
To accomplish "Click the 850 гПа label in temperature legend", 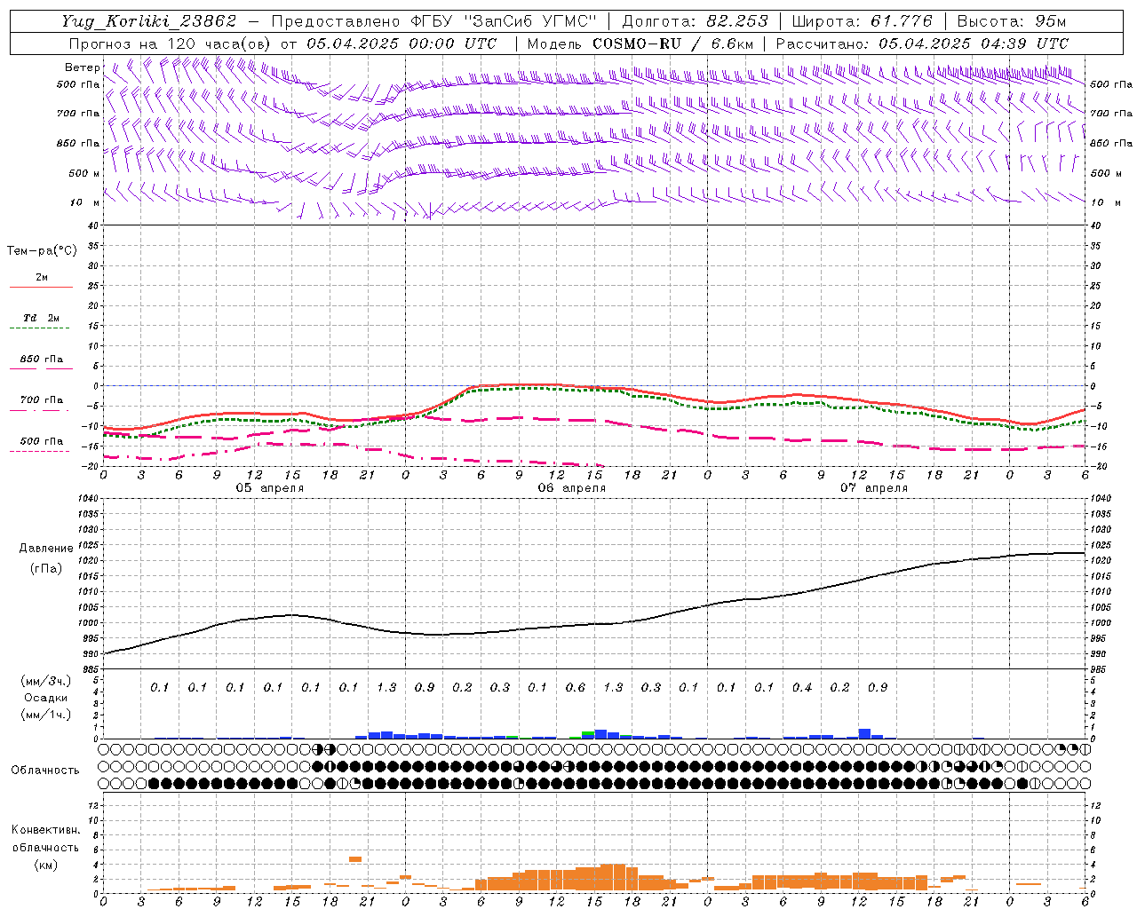I will point(41,360).
